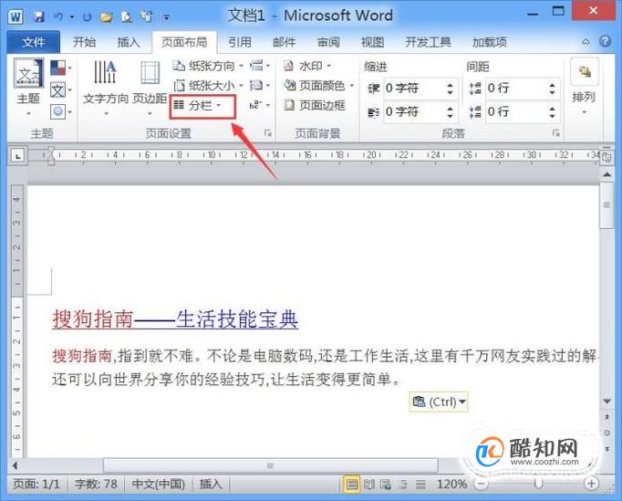The height and width of the screenshot is (501, 622).
Task: Click the Select Browse Object round button
Action: (x=606, y=433)
